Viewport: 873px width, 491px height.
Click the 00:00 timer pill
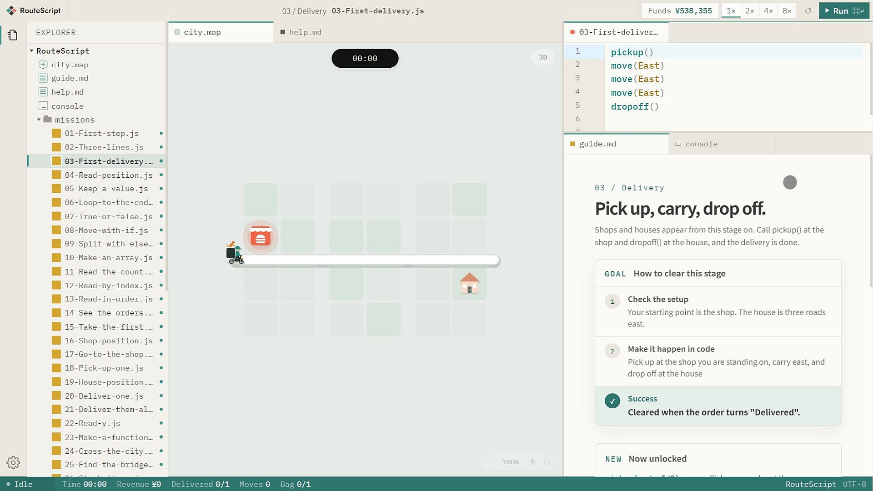(x=365, y=58)
